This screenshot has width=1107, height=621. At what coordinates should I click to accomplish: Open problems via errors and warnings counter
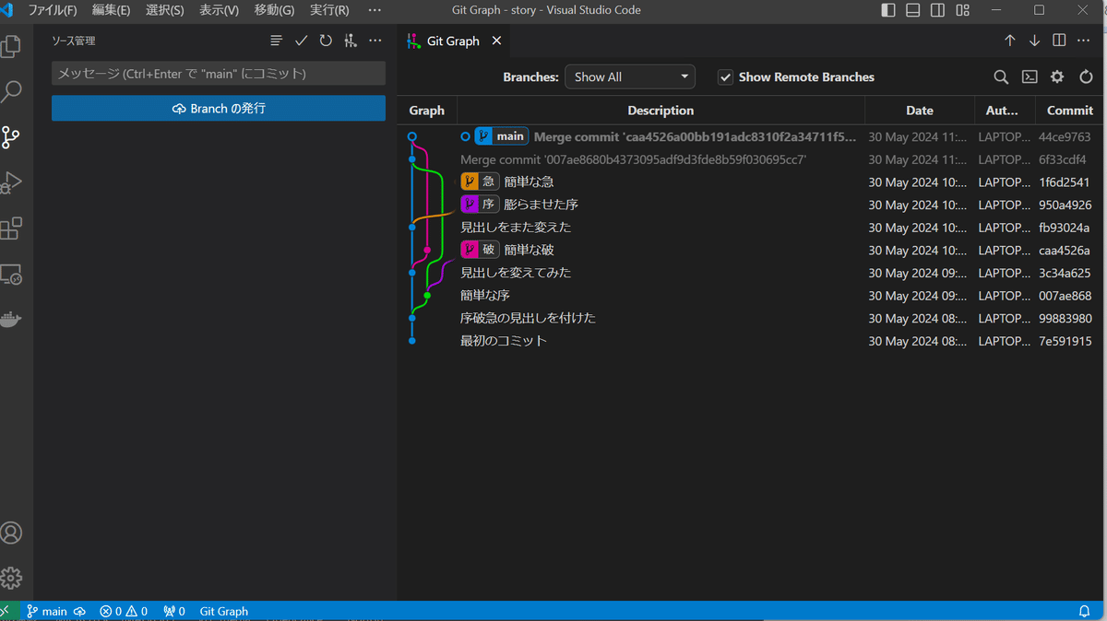(x=124, y=611)
